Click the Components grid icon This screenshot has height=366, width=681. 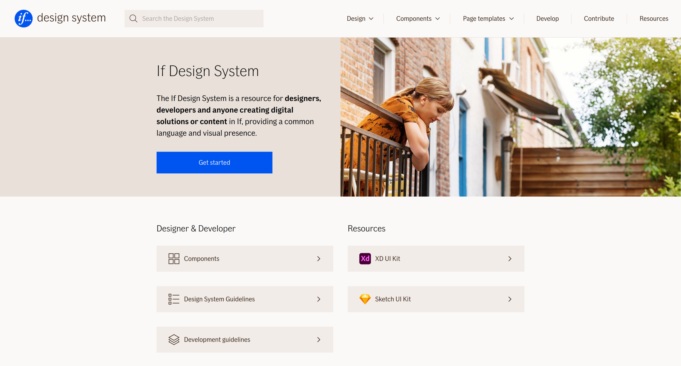(174, 259)
